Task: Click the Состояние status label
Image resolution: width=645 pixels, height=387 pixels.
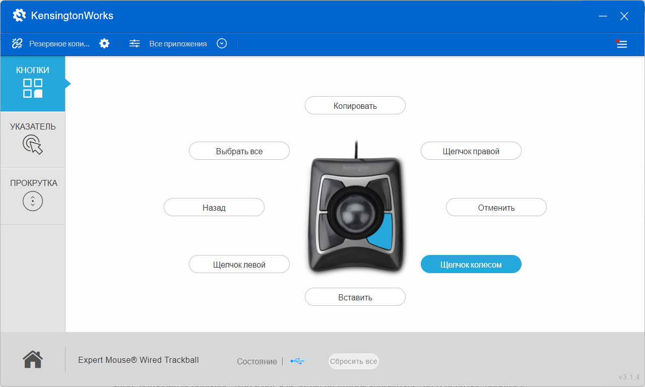Action: (257, 361)
